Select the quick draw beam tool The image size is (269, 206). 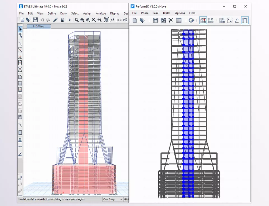click(20, 50)
